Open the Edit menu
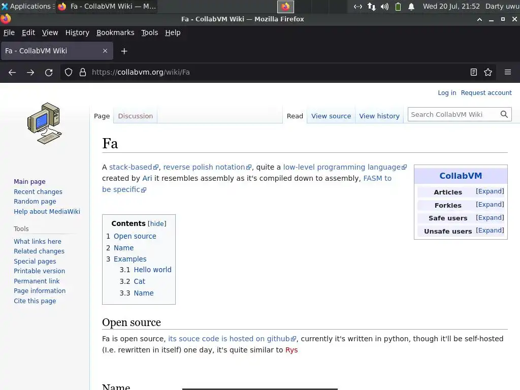This screenshot has width=520, height=390. [x=28, y=32]
